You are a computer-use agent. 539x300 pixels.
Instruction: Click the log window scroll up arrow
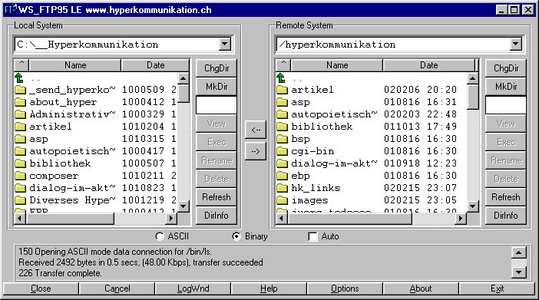[519, 252]
